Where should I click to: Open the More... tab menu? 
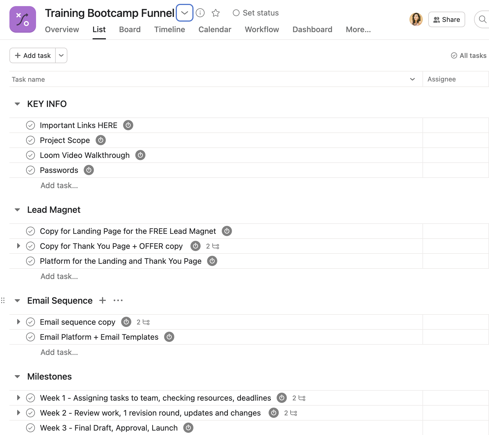click(358, 29)
